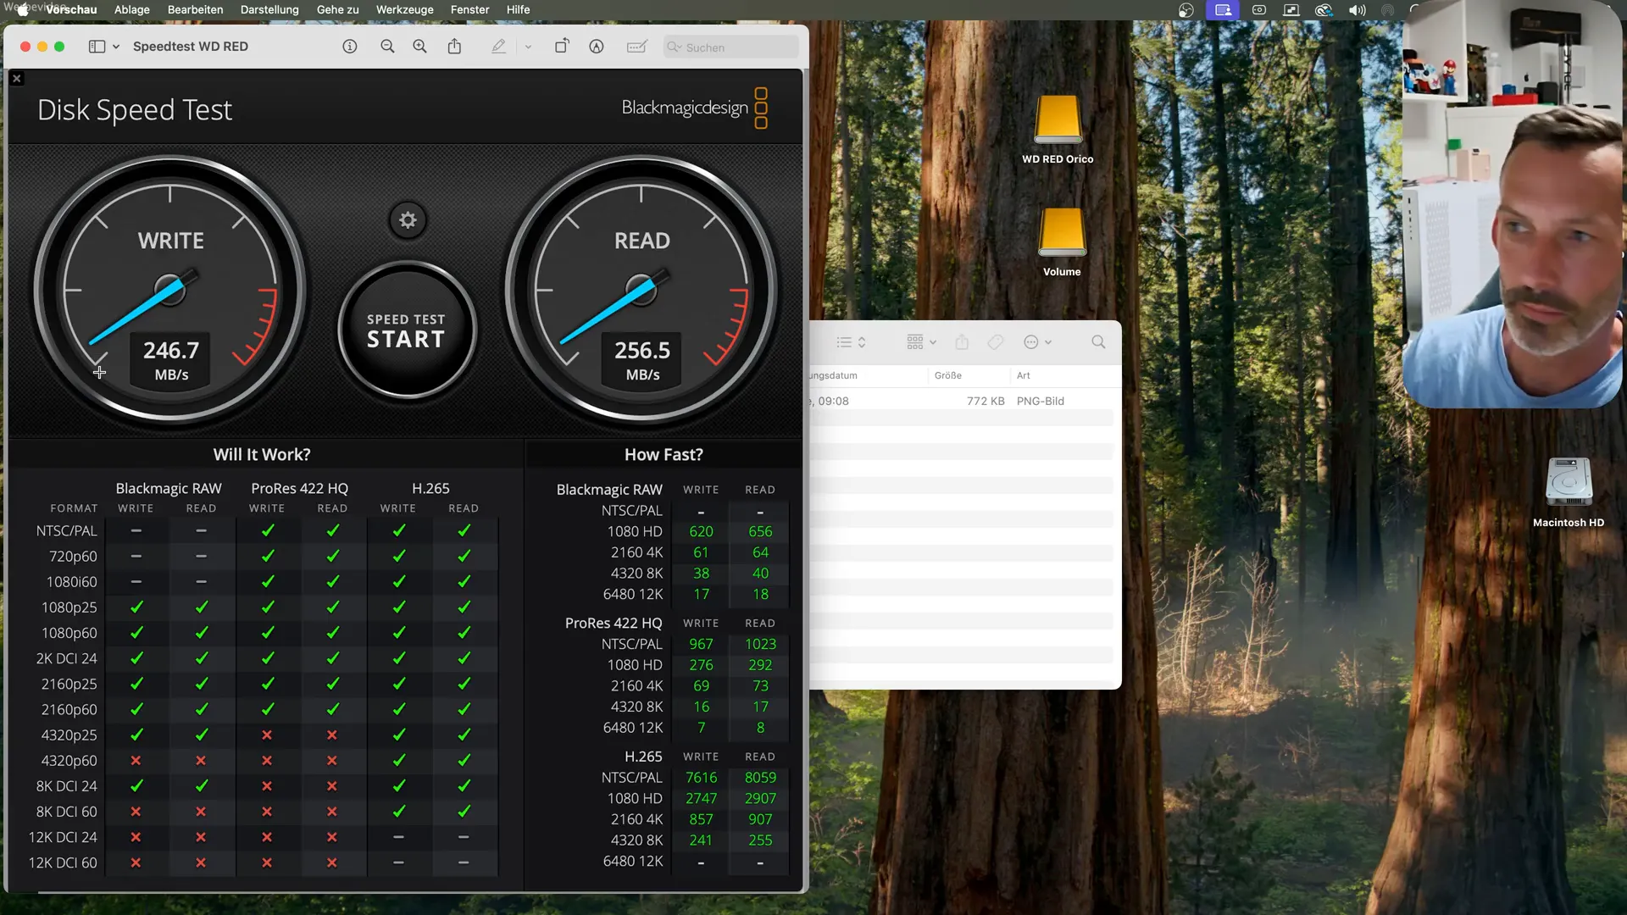Open the Bearbeiten menu
The width and height of the screenshot is (1627, 915).
click(196, 9)
